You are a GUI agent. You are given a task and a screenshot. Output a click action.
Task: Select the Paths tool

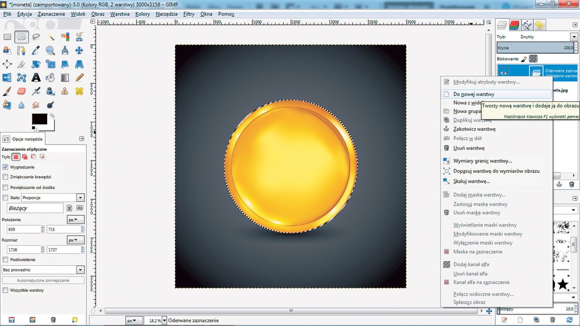pyautogui.click(x=21, y=51)
